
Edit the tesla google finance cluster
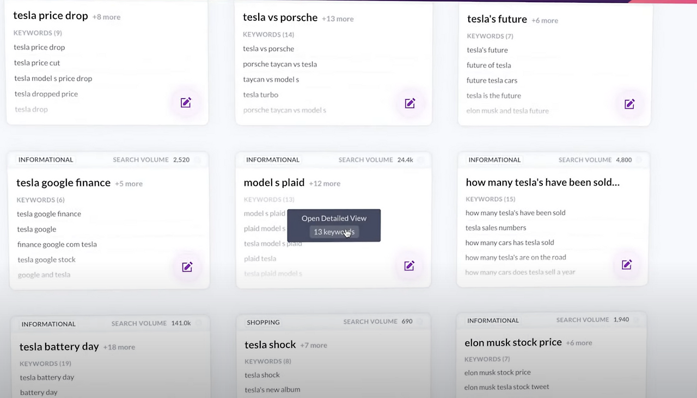187,267
